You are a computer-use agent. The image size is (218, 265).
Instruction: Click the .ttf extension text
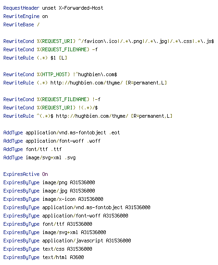56,149
